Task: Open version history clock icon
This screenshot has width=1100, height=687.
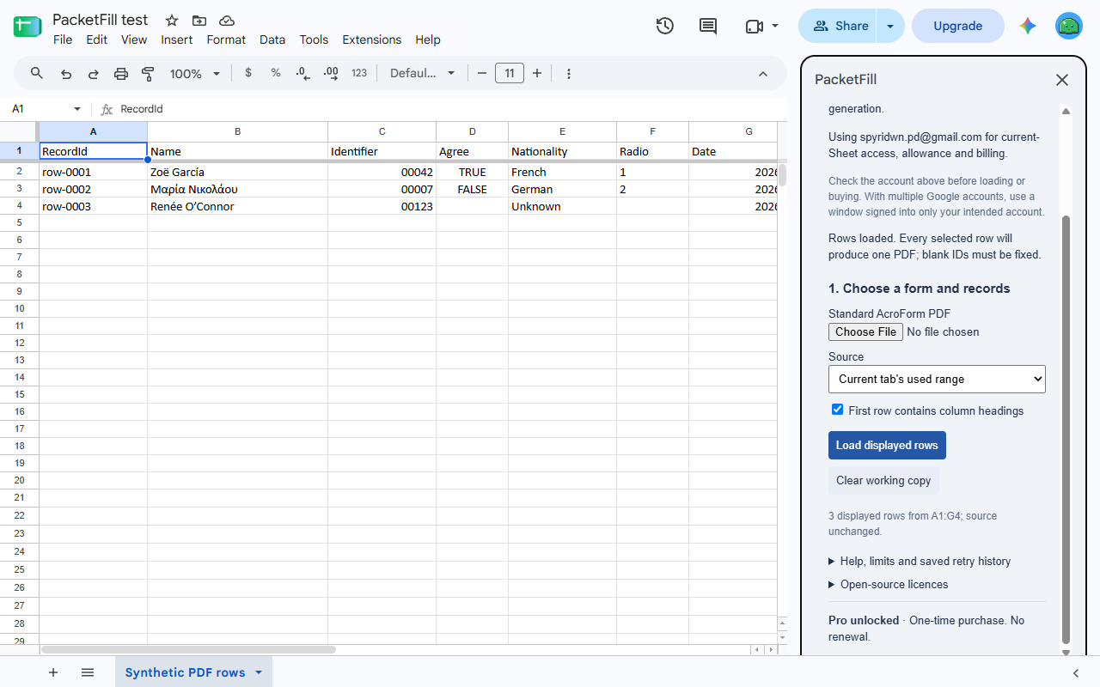Action: tap(664, 26)
